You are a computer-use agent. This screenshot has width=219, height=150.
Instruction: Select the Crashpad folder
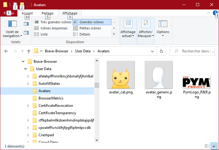tap(46, 135)
